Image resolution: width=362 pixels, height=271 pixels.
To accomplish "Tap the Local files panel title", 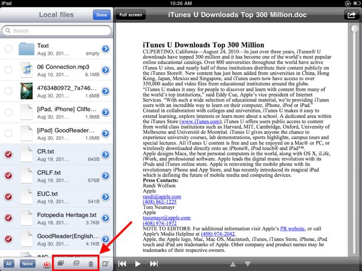I will coord(56,15).
